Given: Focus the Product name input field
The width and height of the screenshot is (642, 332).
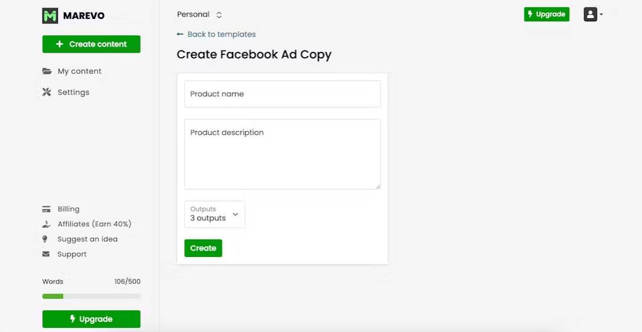Looking at the screenshot, I should point(282,94).
